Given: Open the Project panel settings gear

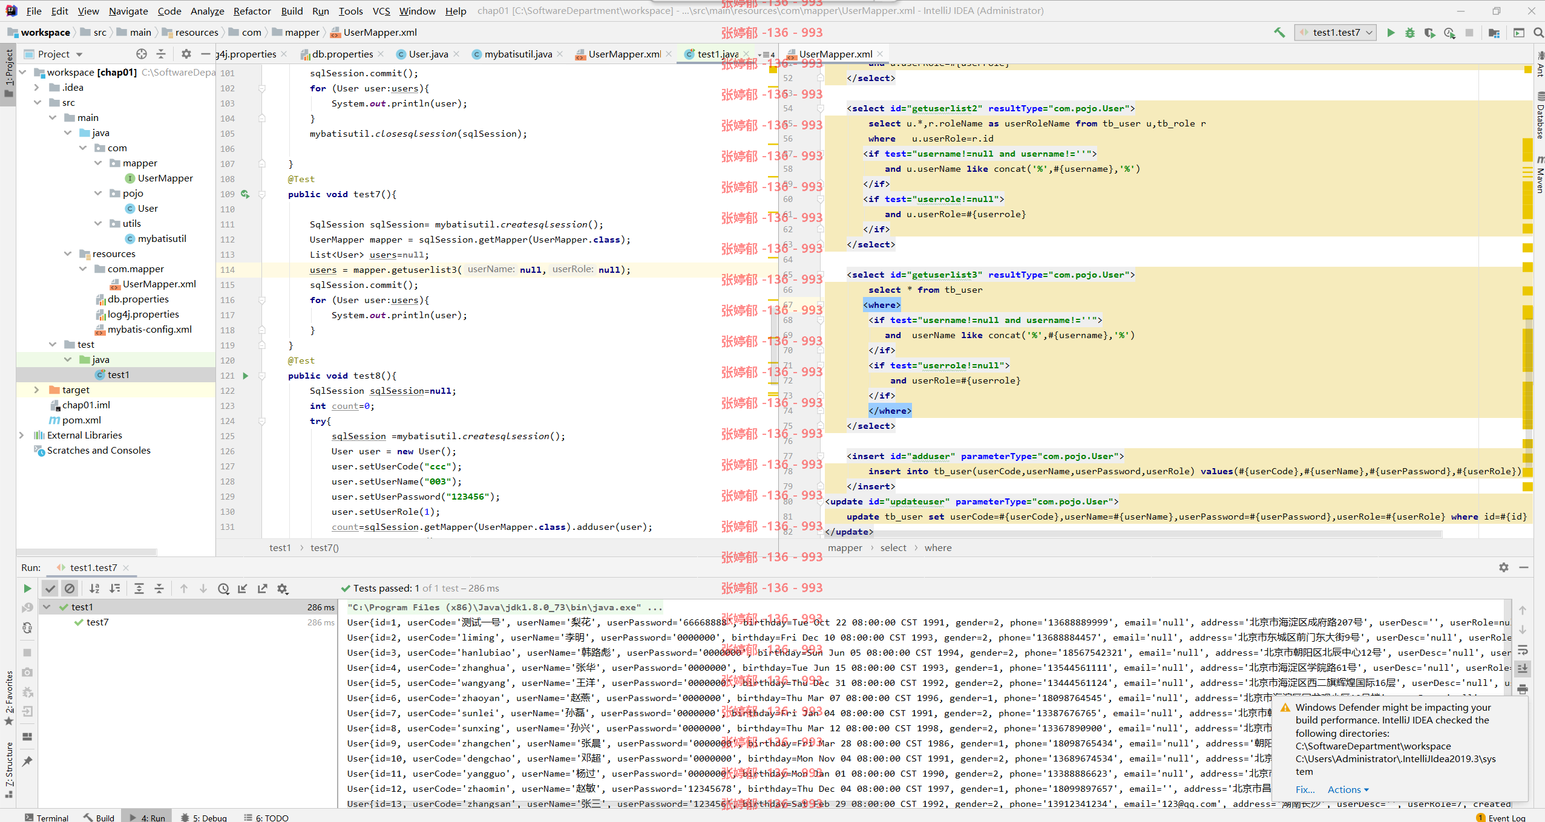Looking at the screenshot, I should click(186, 54).
